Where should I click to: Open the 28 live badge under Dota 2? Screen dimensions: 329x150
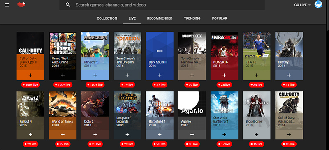95,144
